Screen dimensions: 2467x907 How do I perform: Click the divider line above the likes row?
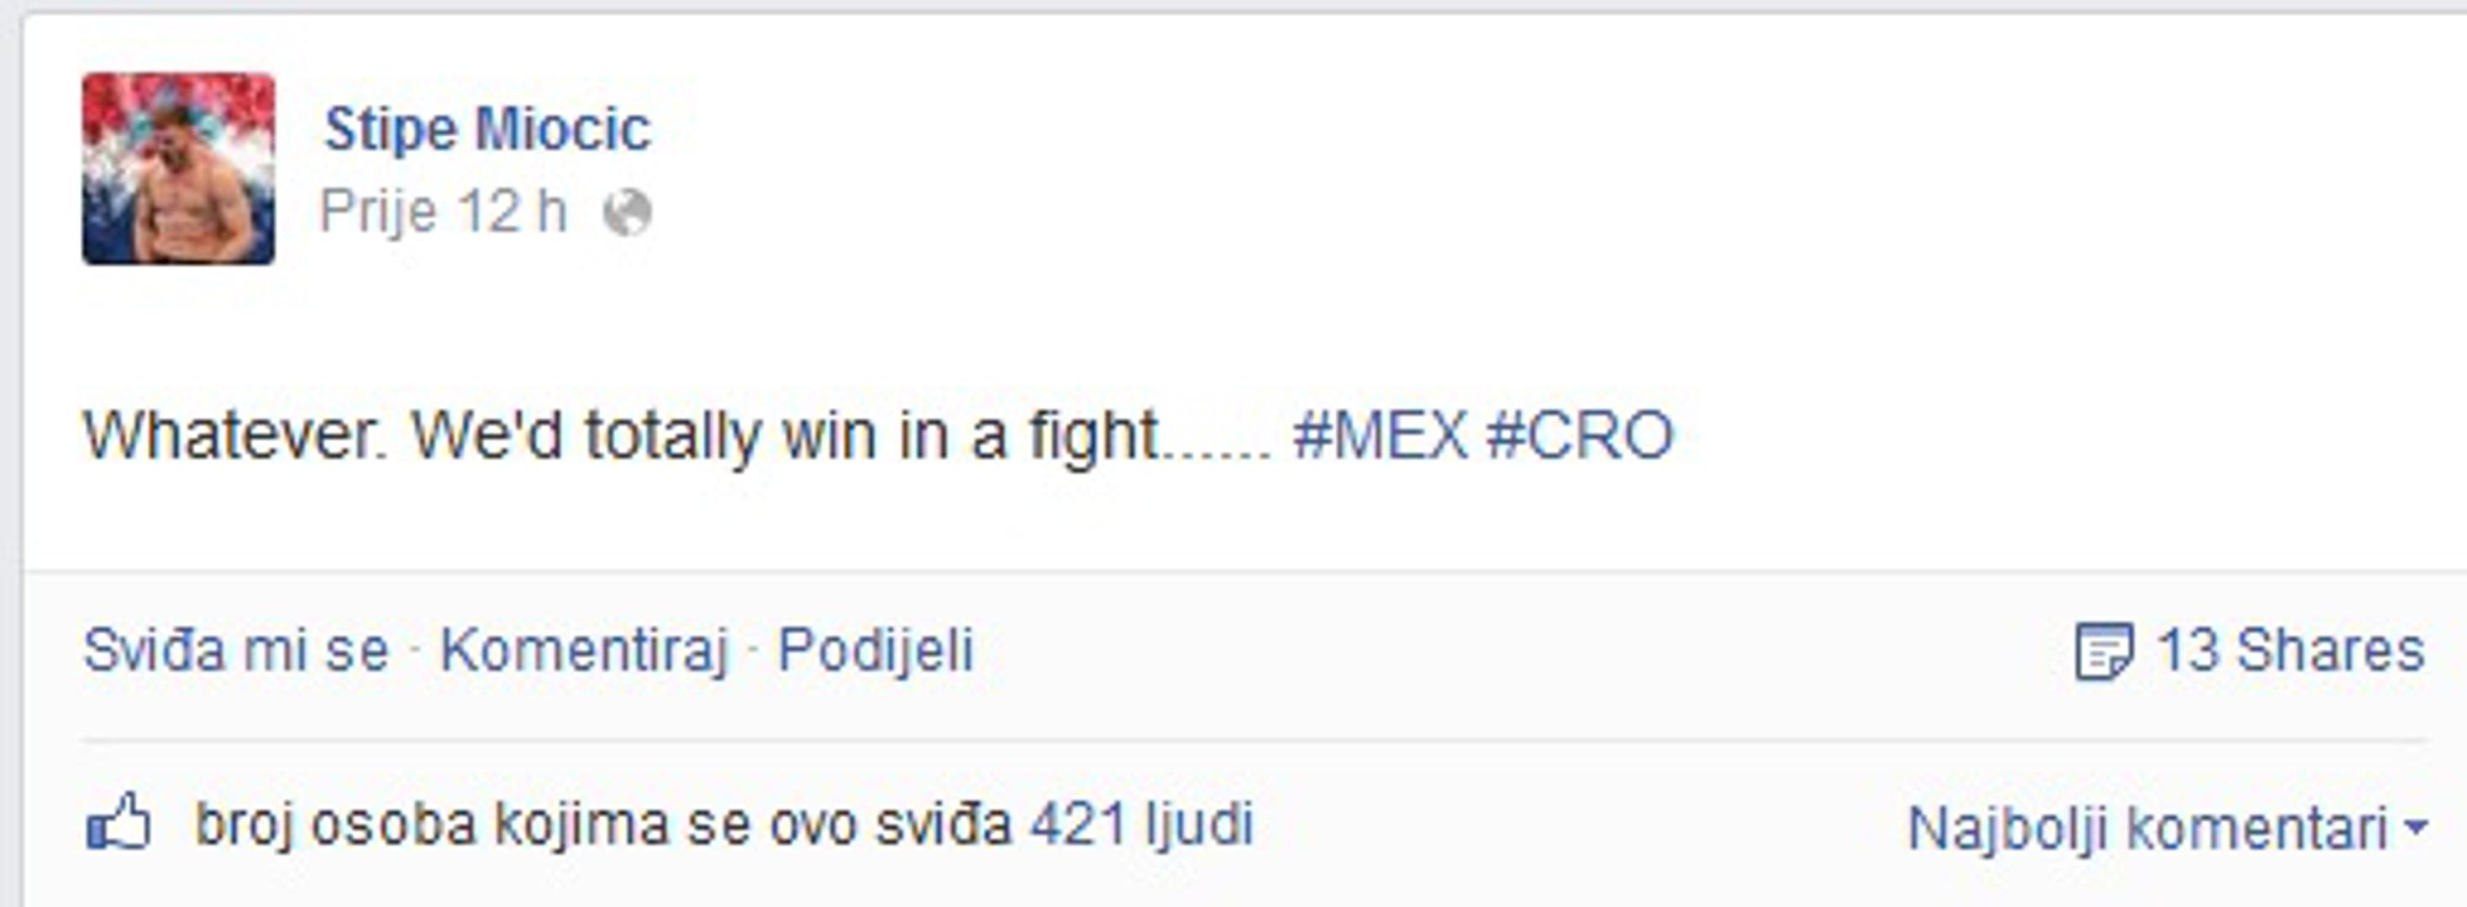click(x=1255, y=741)
